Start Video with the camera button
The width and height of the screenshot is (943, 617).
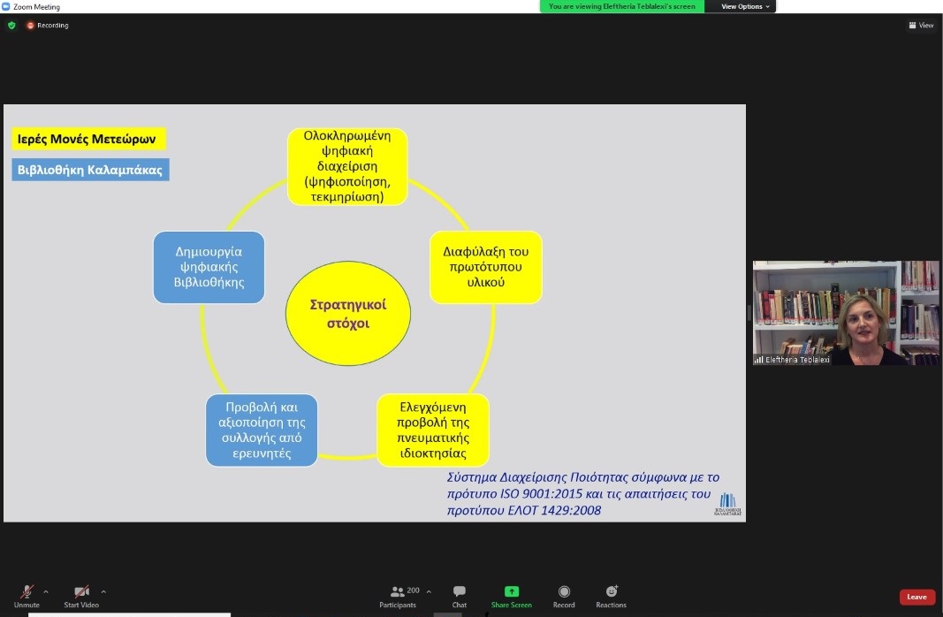(81, 594)
